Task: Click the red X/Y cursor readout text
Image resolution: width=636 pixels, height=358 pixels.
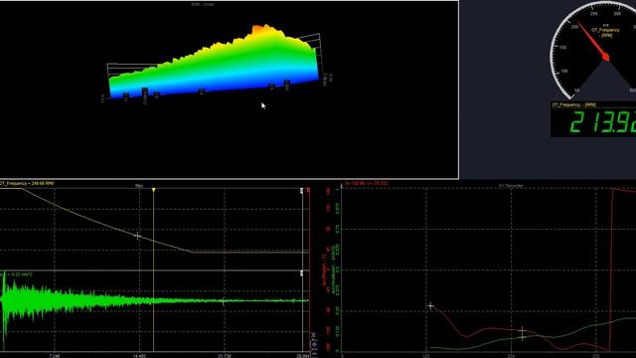Action: click(x=367, y=183)
